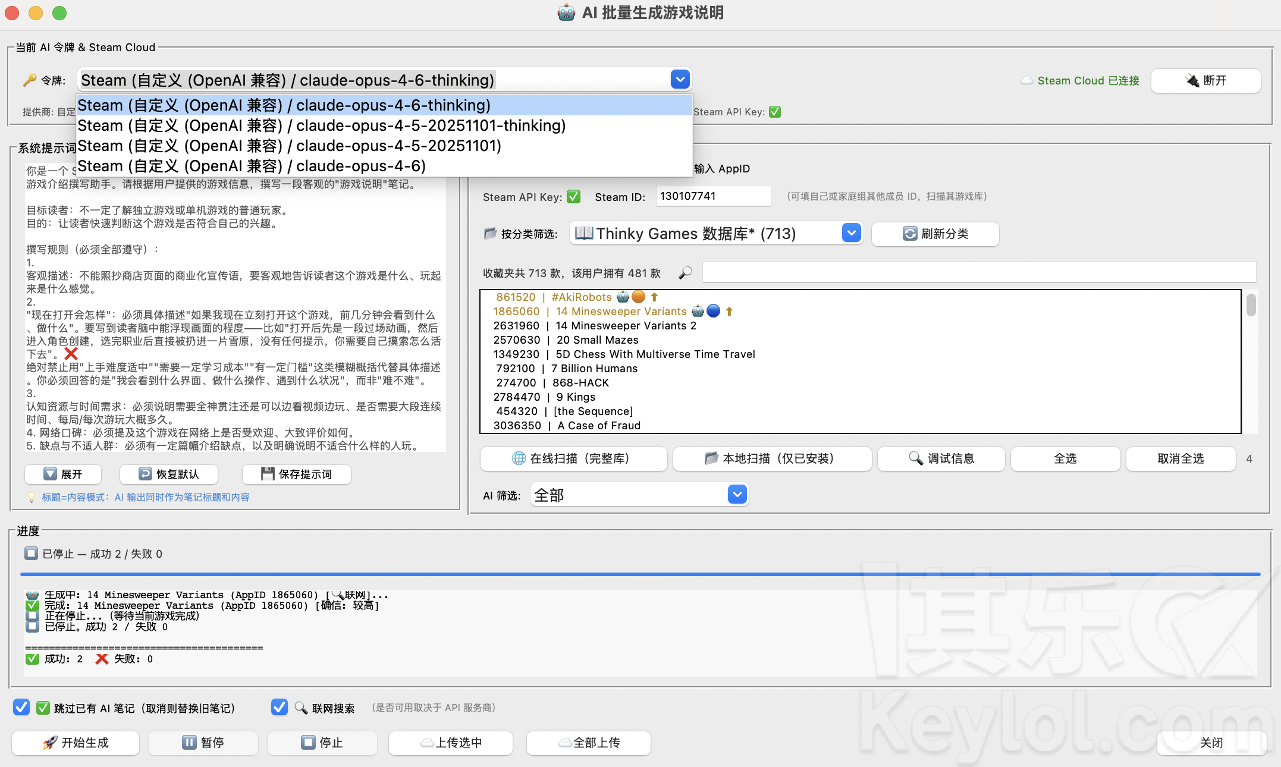Select the claude-opus-4-5-20251101-thinking option
1281x767 pixels.
pyautogui.click(x=321, y=125)
